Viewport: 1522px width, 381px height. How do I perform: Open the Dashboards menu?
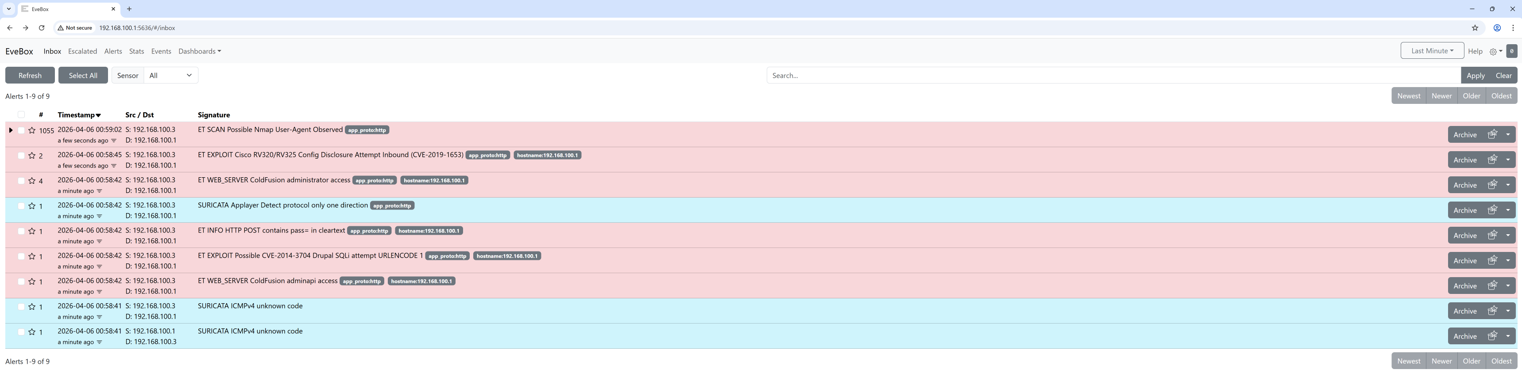point(199,51)
